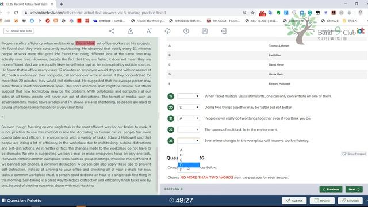Click the warning triangle report icon

(x=131, y=31)
